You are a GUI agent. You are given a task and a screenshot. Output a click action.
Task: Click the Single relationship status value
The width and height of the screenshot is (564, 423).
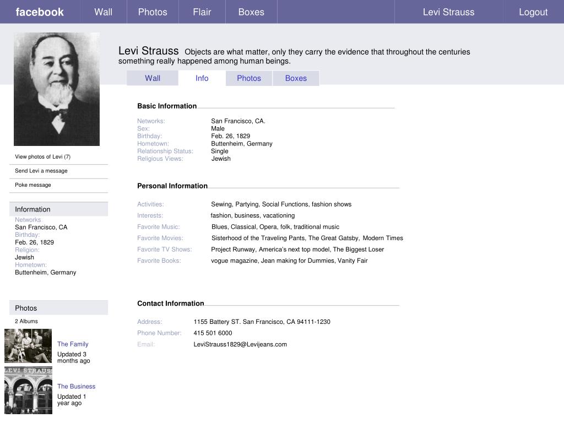click(219, 151)
